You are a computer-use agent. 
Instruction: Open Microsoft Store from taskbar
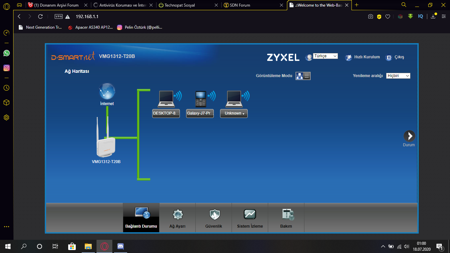(72, 246)
